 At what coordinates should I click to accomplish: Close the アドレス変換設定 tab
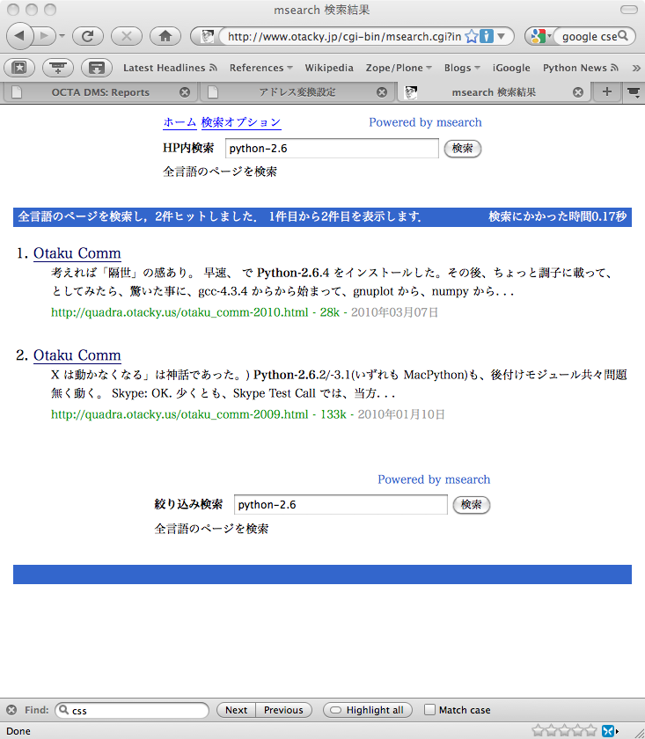click(382, 92)
